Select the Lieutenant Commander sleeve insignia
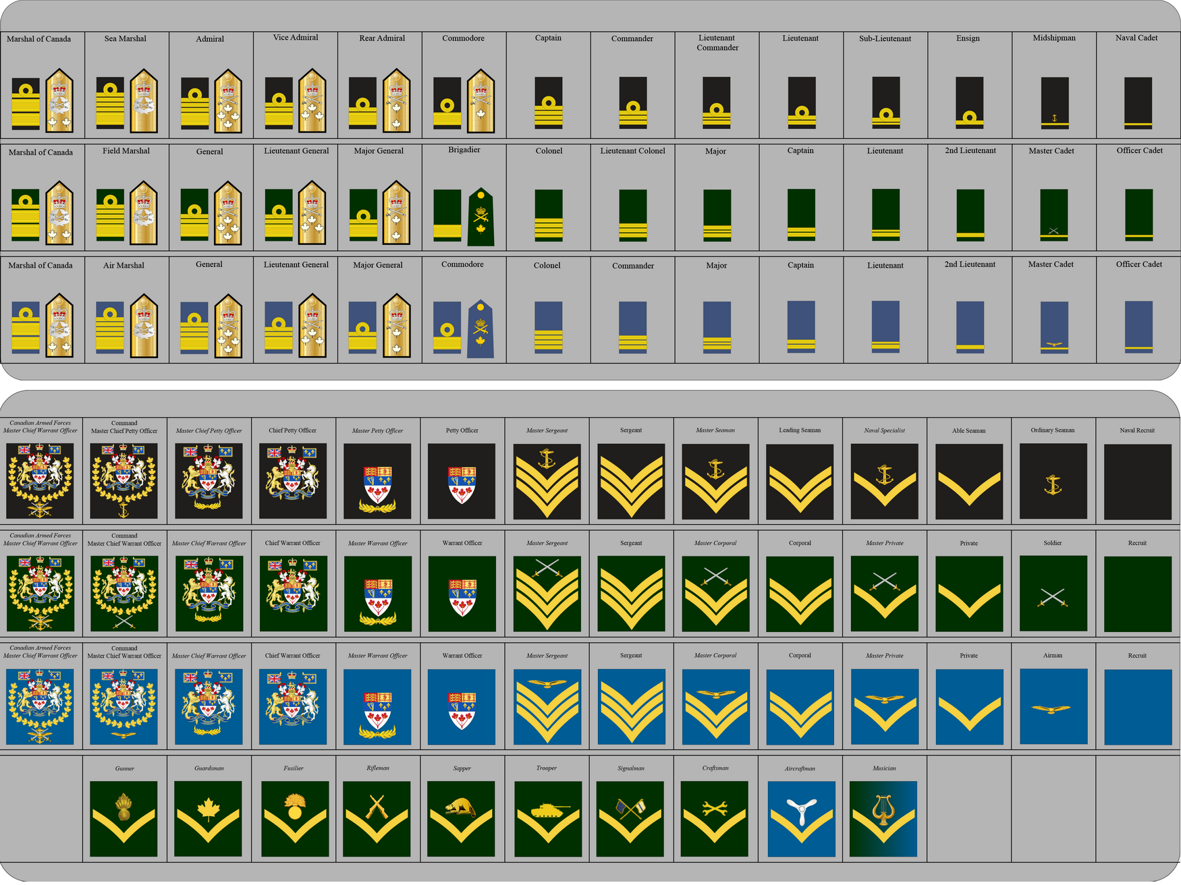This screenshot has width=1181, height=885. tap(717, 103)
